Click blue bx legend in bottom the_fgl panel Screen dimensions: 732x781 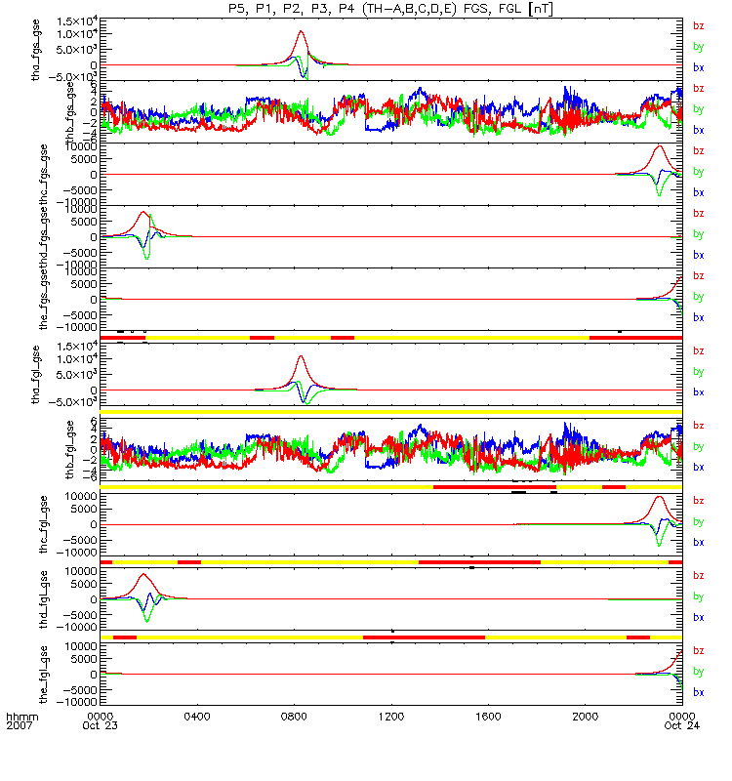698,692
